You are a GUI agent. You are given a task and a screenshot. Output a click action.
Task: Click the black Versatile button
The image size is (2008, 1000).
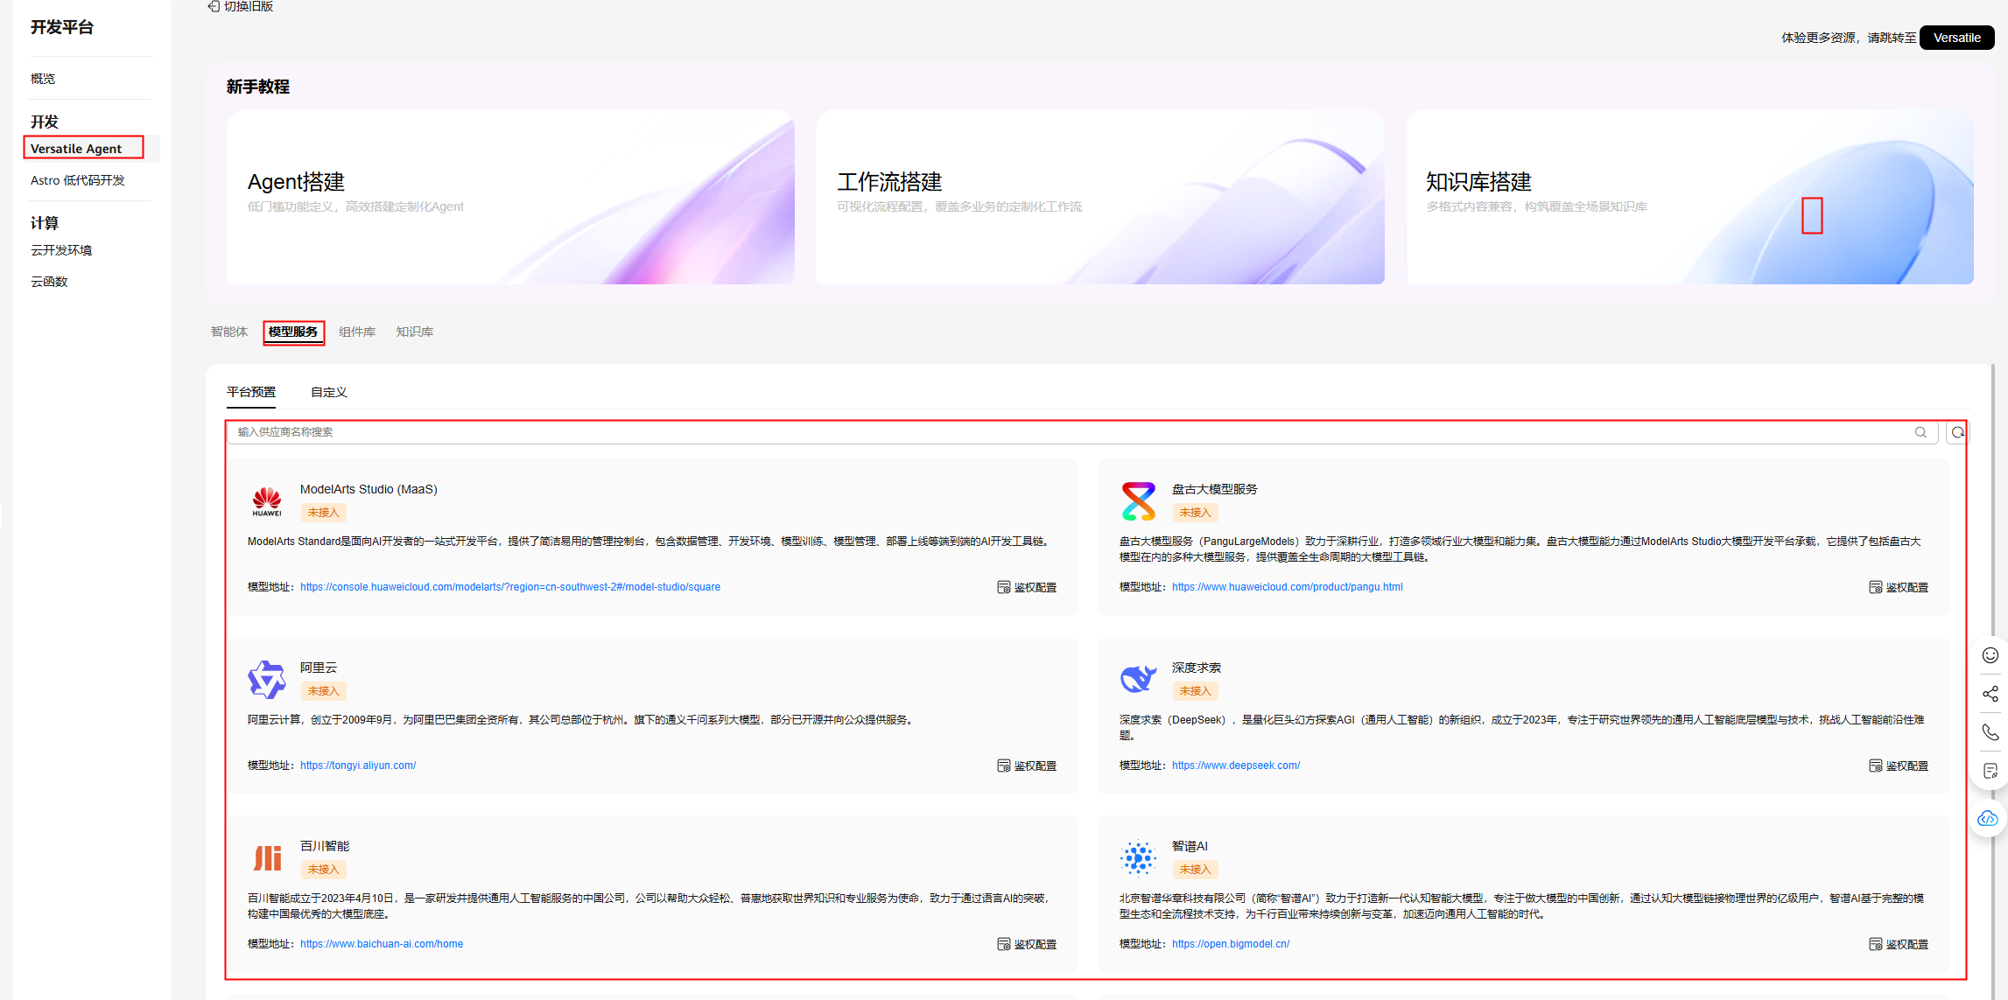[1956, 38]
